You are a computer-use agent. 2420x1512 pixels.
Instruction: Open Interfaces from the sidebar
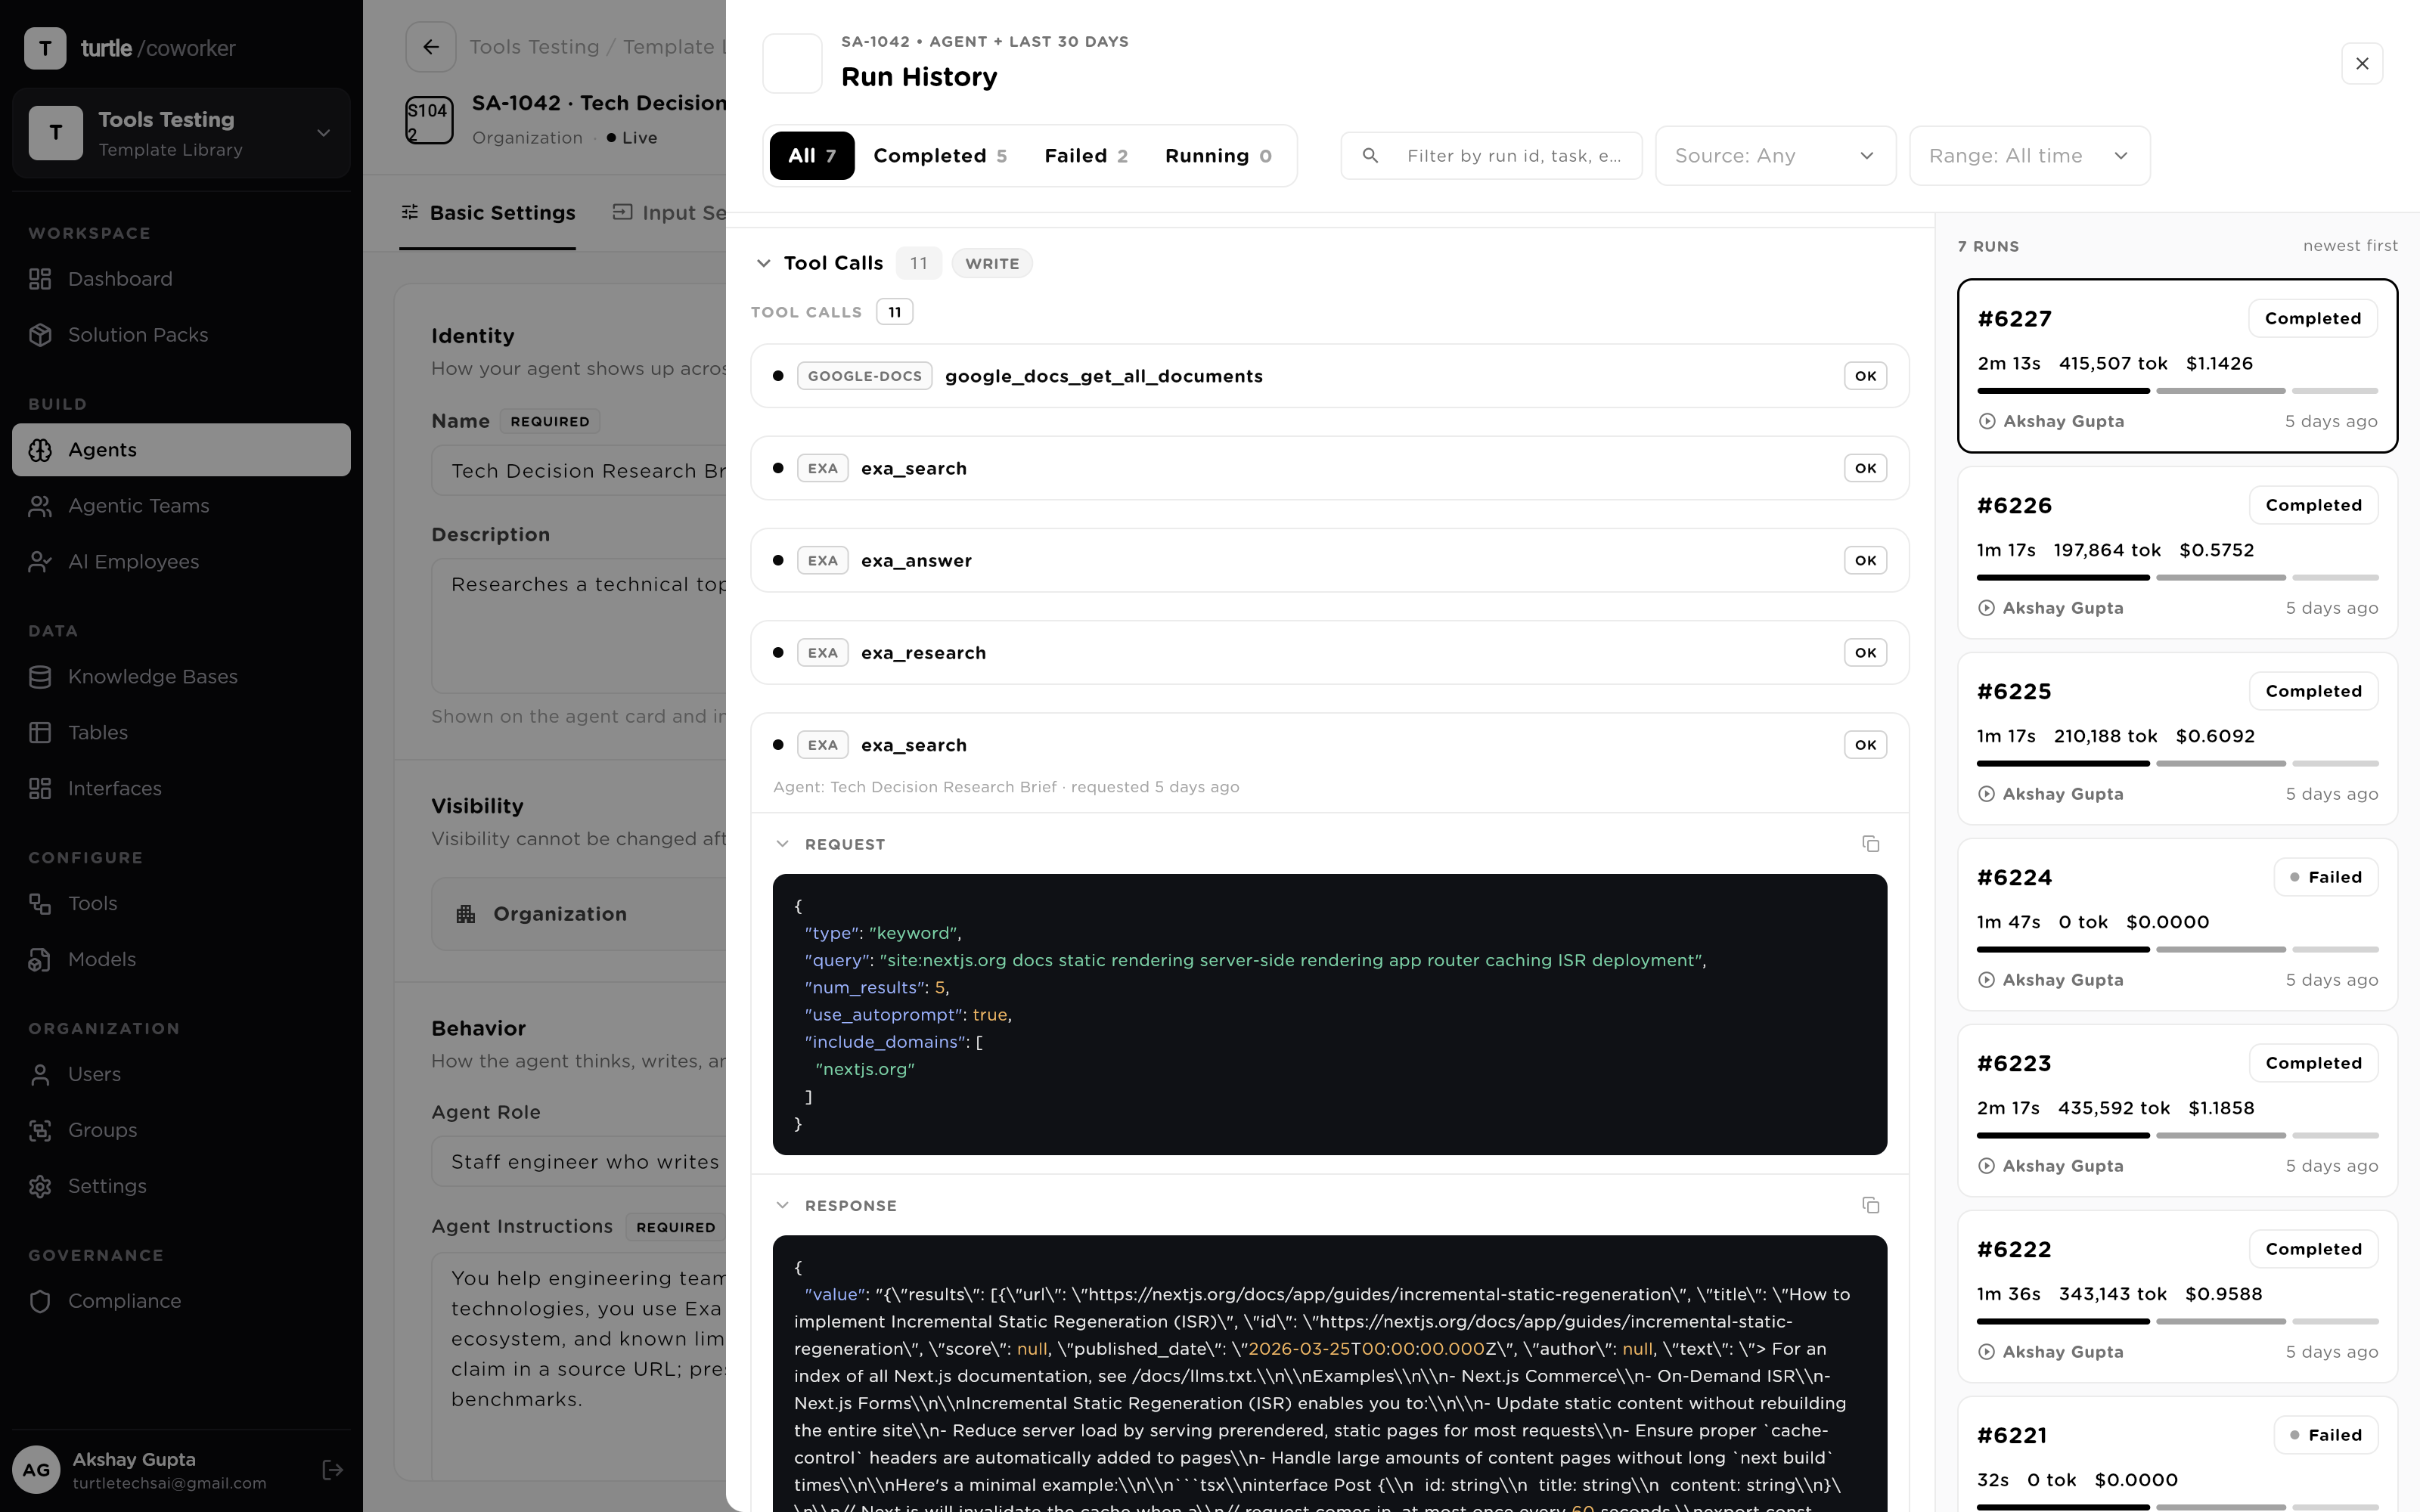181,789
